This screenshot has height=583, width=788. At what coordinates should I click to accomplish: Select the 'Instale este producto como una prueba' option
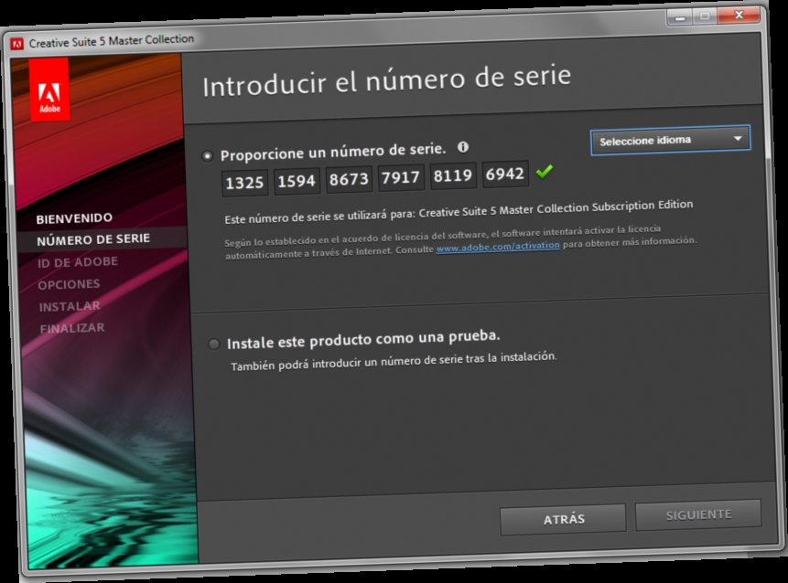coord(214,344)
